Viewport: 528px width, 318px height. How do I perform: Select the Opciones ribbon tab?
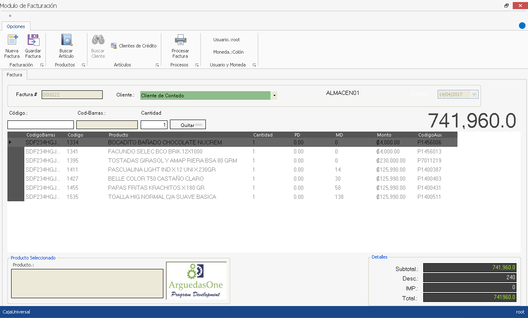tap(16, 26)
